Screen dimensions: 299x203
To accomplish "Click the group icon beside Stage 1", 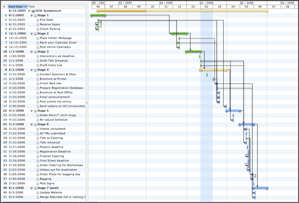I will tap(35, 16).
